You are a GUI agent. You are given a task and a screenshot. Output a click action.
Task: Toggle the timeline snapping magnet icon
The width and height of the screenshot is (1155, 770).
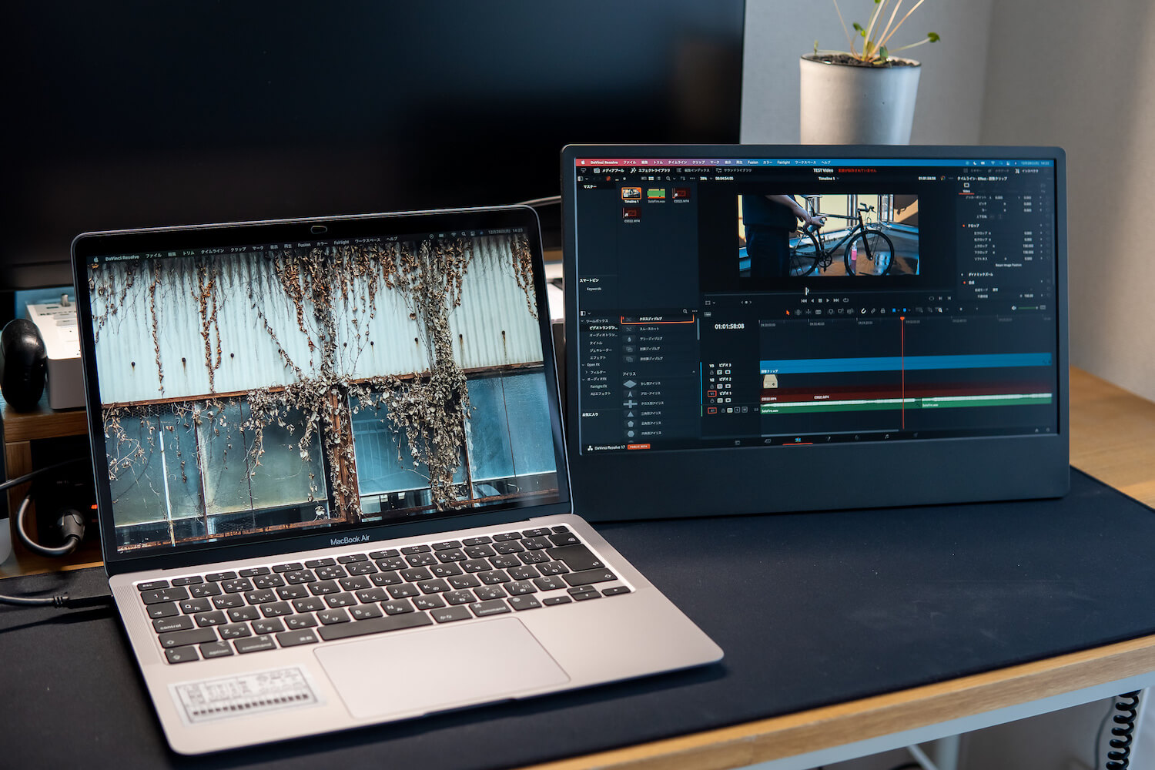click(864, 311)
